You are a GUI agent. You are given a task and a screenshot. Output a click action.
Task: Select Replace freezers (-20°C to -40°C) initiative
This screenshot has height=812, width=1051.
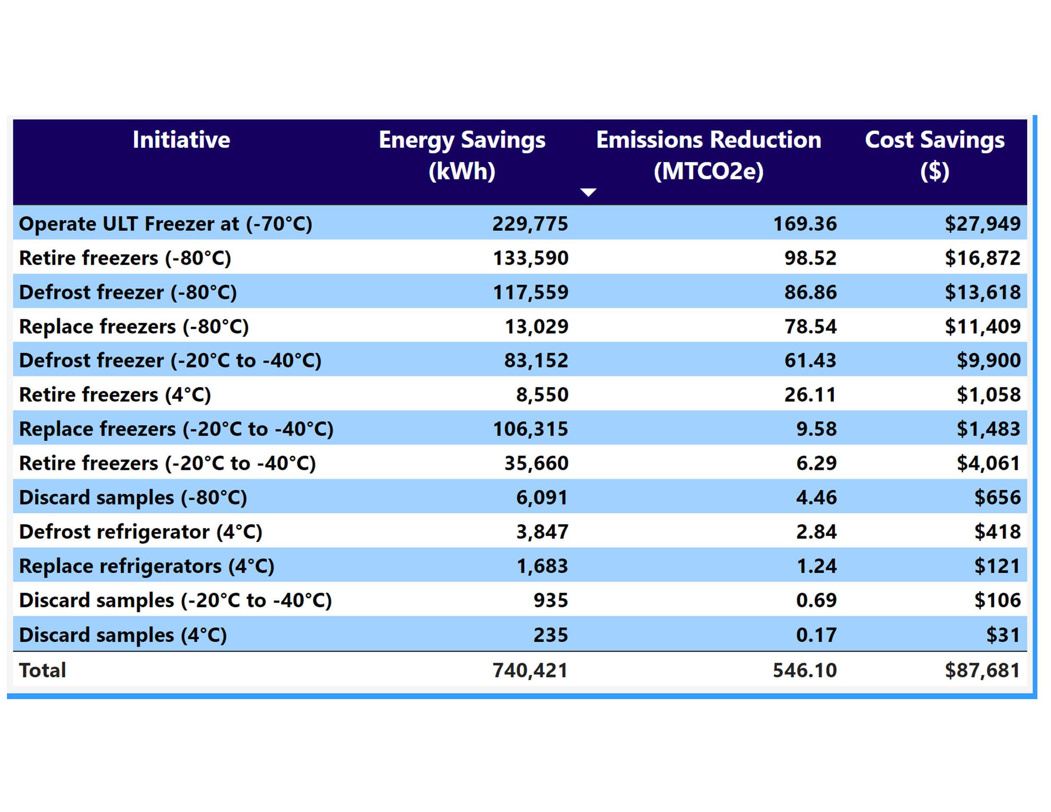point(176,429)
